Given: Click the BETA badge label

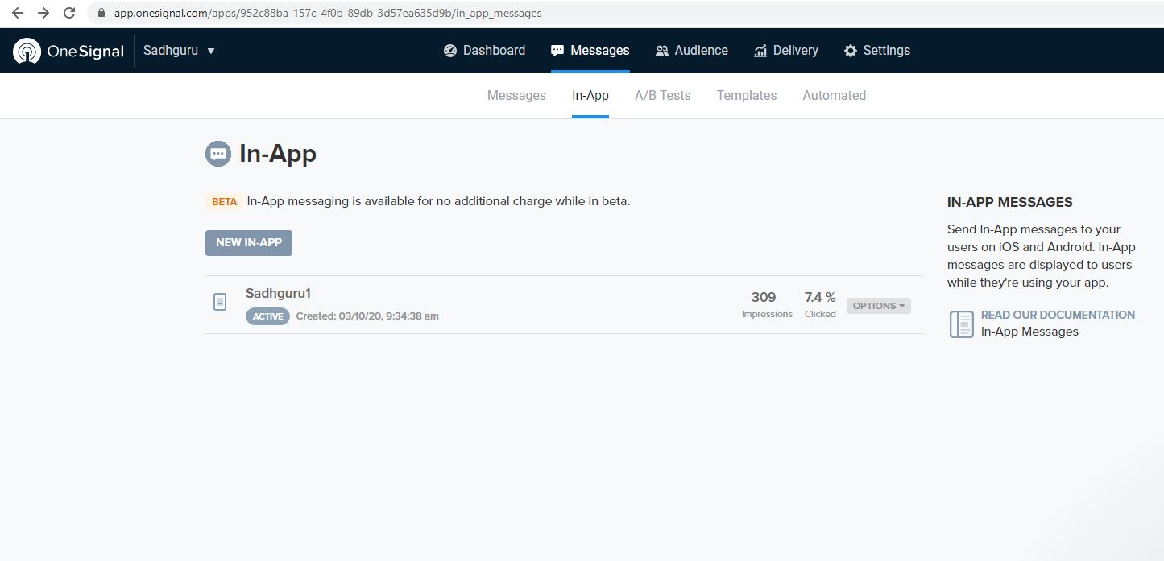Looking at the screenshot, I should coord(225,202).
